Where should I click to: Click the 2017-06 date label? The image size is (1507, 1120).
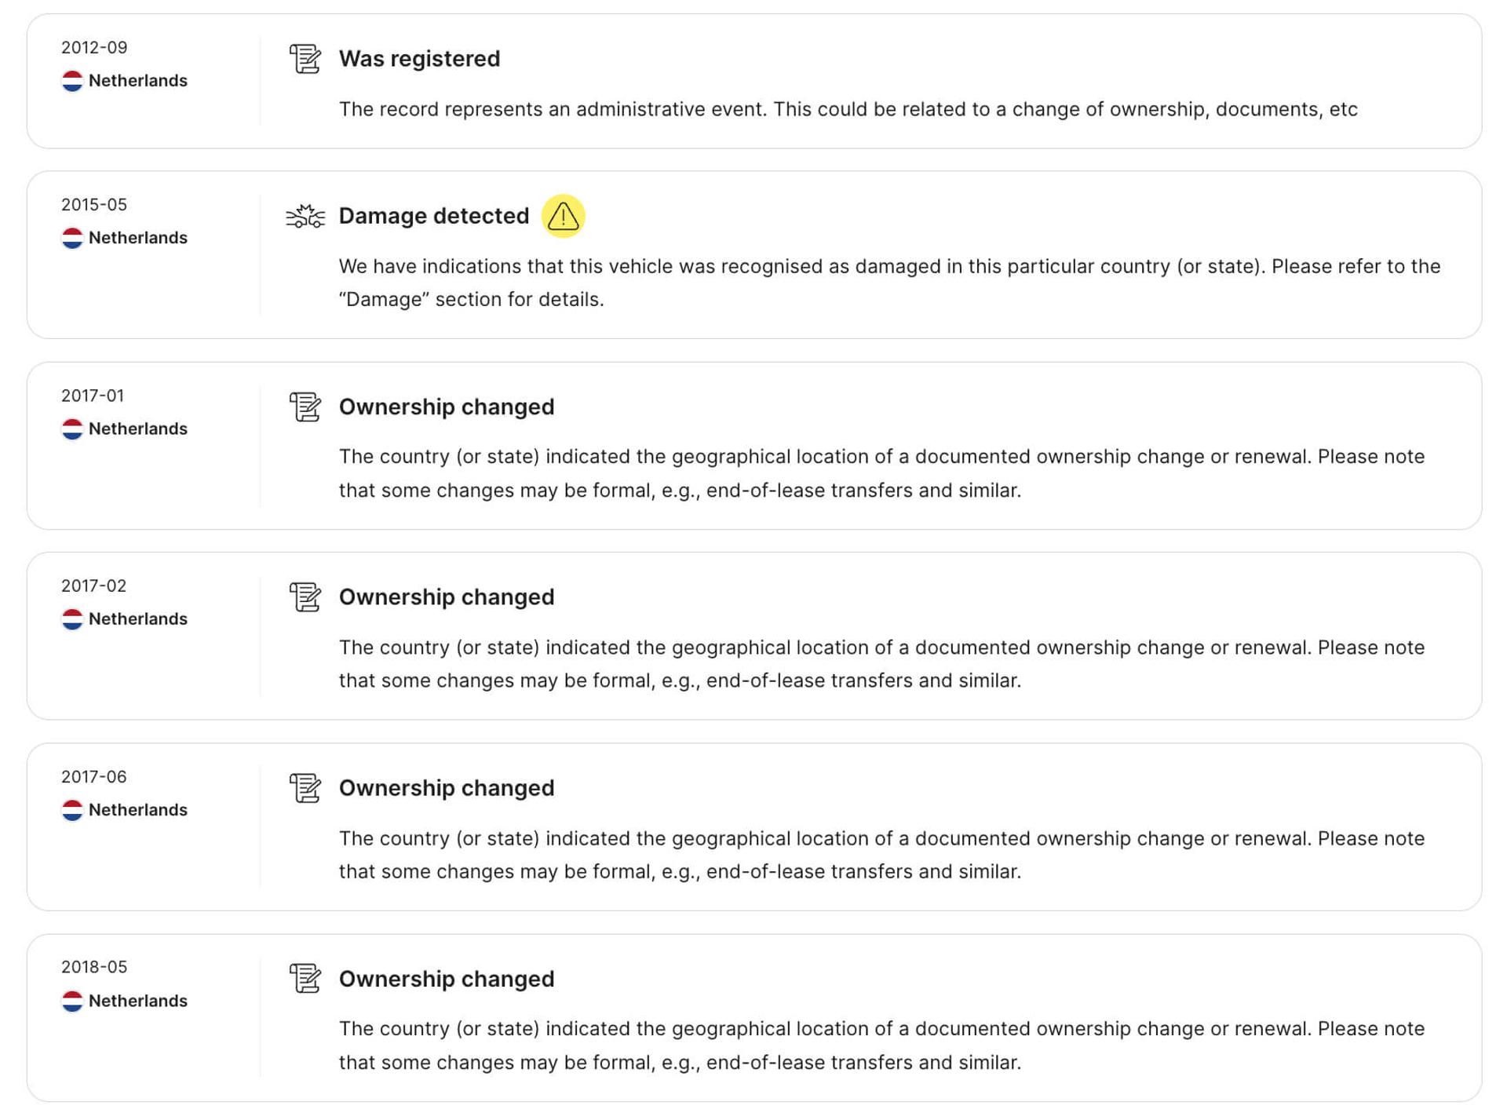(93, 777)
